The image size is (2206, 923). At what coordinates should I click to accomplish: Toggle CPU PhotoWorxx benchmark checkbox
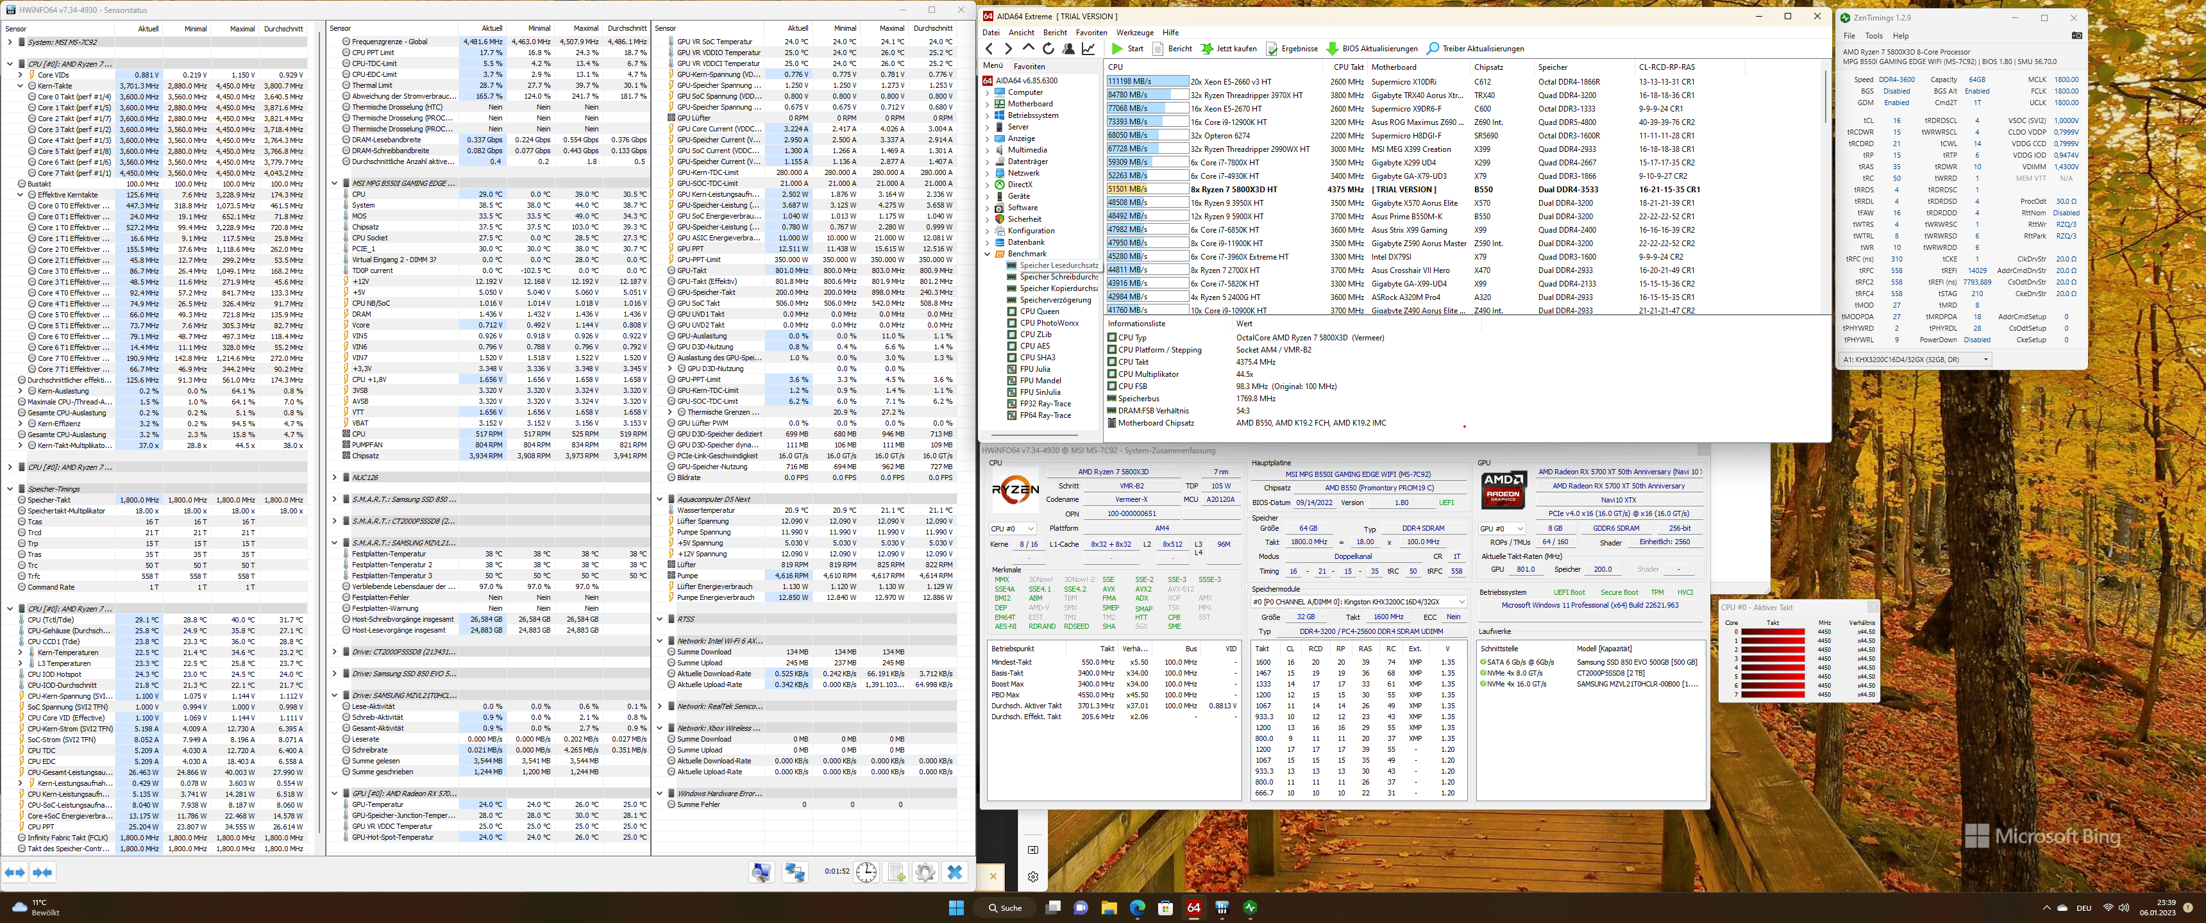tap(1012, 323)
